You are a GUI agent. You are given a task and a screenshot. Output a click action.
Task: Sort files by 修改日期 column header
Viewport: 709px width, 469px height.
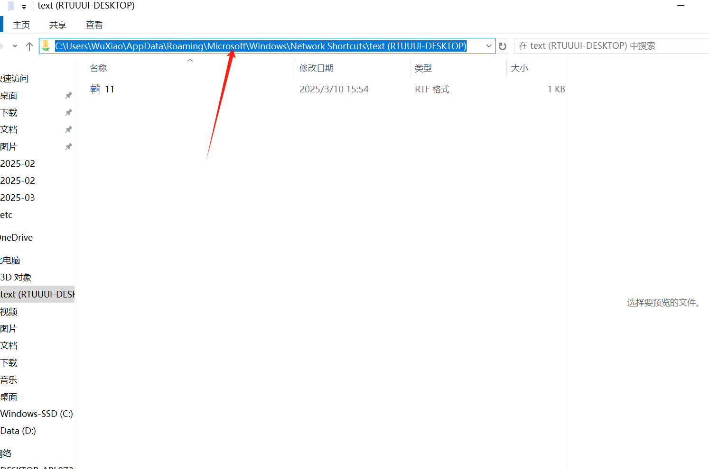click(x=317, y=68)
